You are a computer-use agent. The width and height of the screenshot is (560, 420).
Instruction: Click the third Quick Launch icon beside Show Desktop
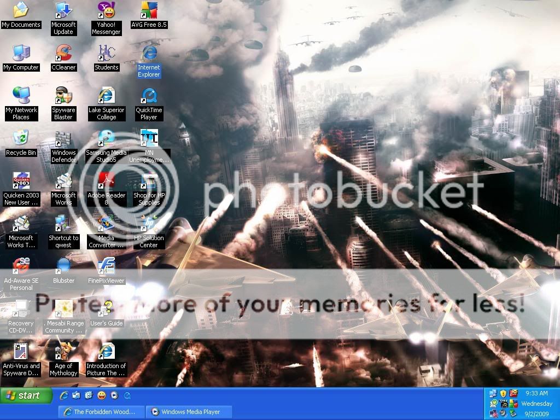(89, 395)
